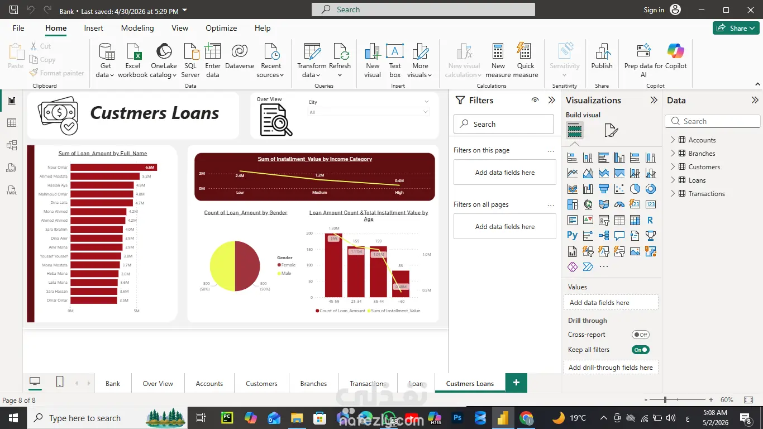763x429 pixels.
Task: Pick the Pie chart visual type
Action: click(635, 189)
